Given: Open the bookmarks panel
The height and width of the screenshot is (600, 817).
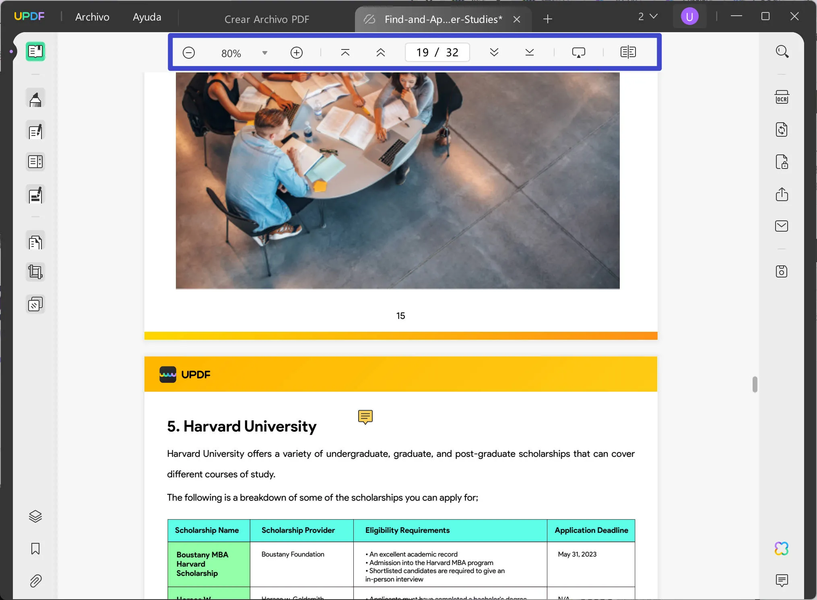Looking at the screenshot, I should click(x=35, y=549).
